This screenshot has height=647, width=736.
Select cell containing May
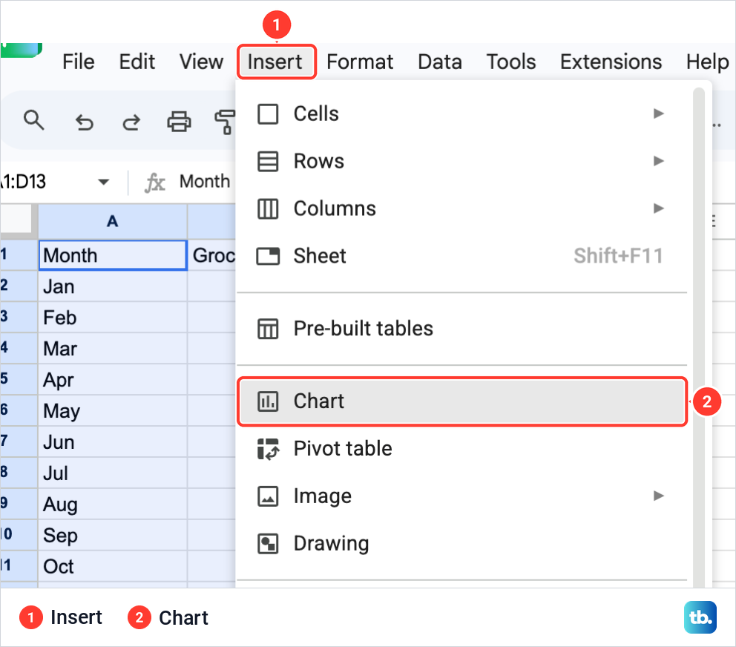pyautogui.click(x=113, y=411)
